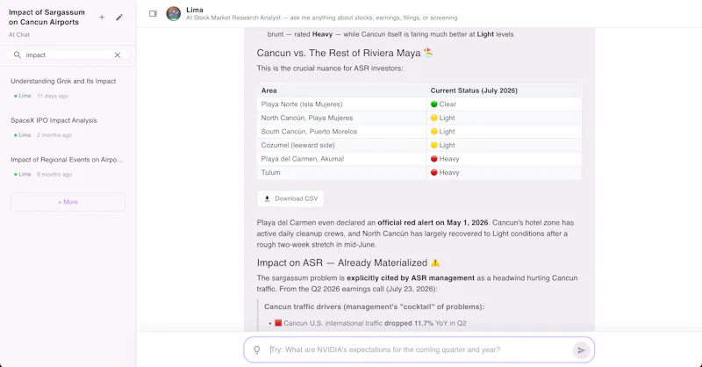Open Lima's avatar profile

[173, 13]
